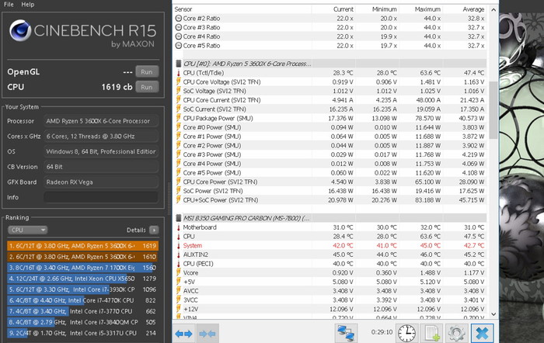Open the CPU ranking dropdown
The height and width of the screenshot is (343, 544).
coord(27,230)
